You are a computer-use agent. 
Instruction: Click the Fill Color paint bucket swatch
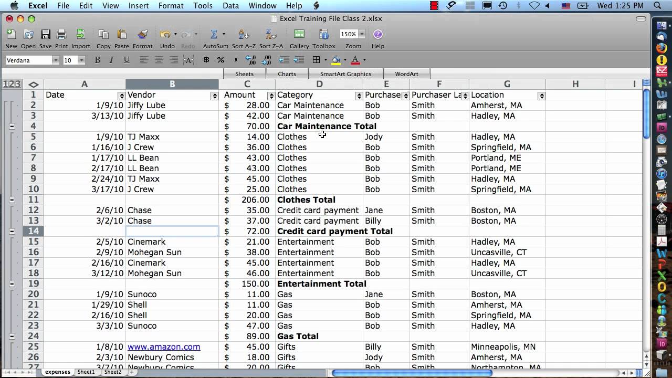click(x=336, y=60)
